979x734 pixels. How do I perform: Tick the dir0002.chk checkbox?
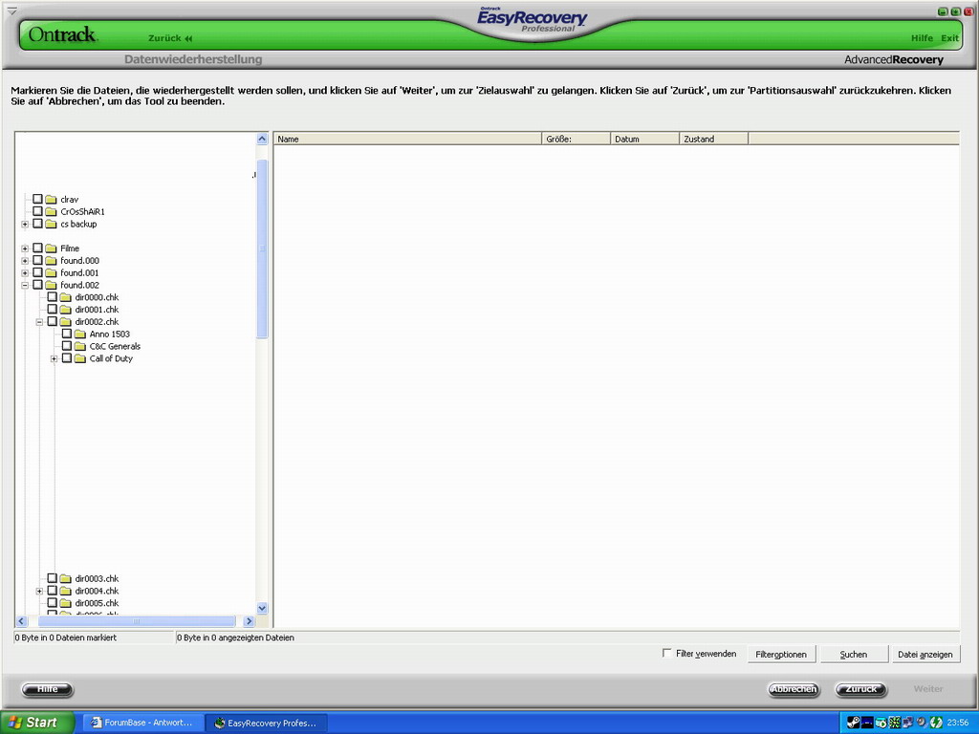[x=52, y=321]
